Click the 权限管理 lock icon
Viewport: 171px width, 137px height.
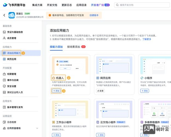pyautogui.click(x=4, y=74)
